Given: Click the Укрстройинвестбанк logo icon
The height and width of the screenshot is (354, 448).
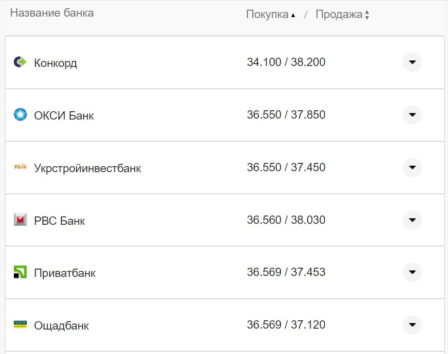Looking at the screenshot, I should tap(20, 167).
